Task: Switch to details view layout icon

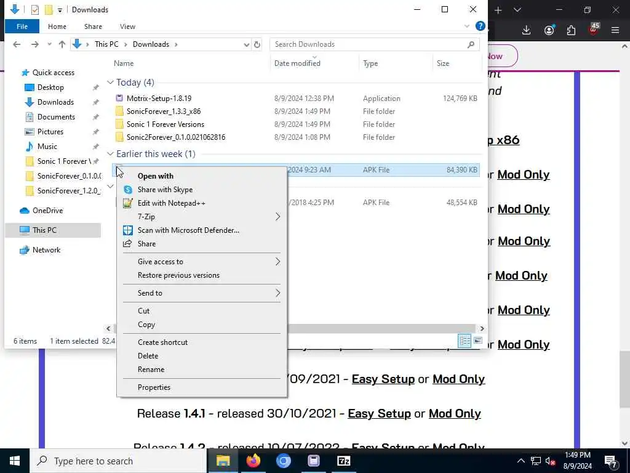Action: coord(465,341)
